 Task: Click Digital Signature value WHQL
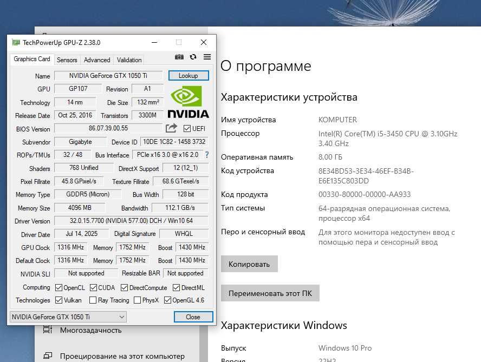coord(184,234)
